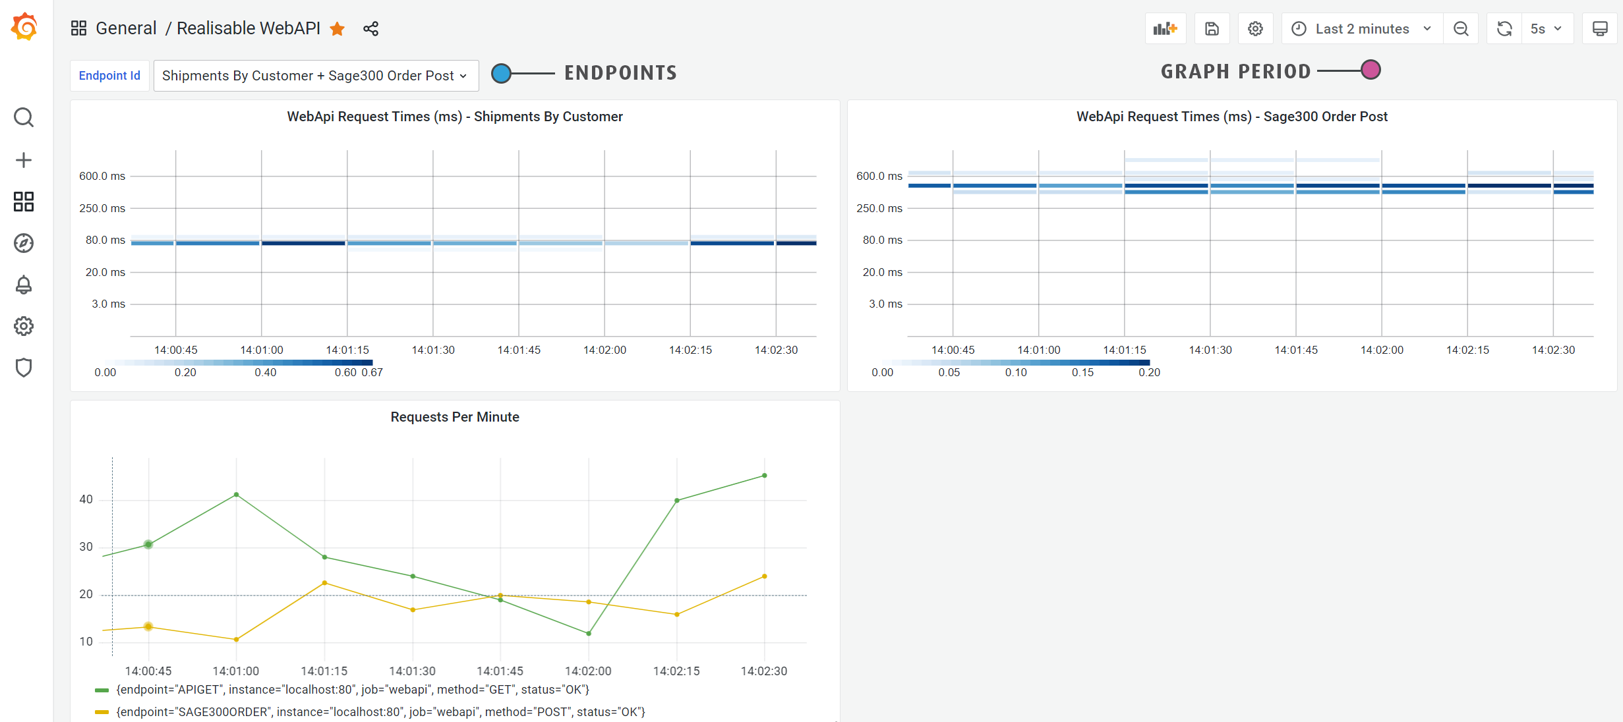
Task: Click the cycle view mode monitor icon
Action: 1599,29
